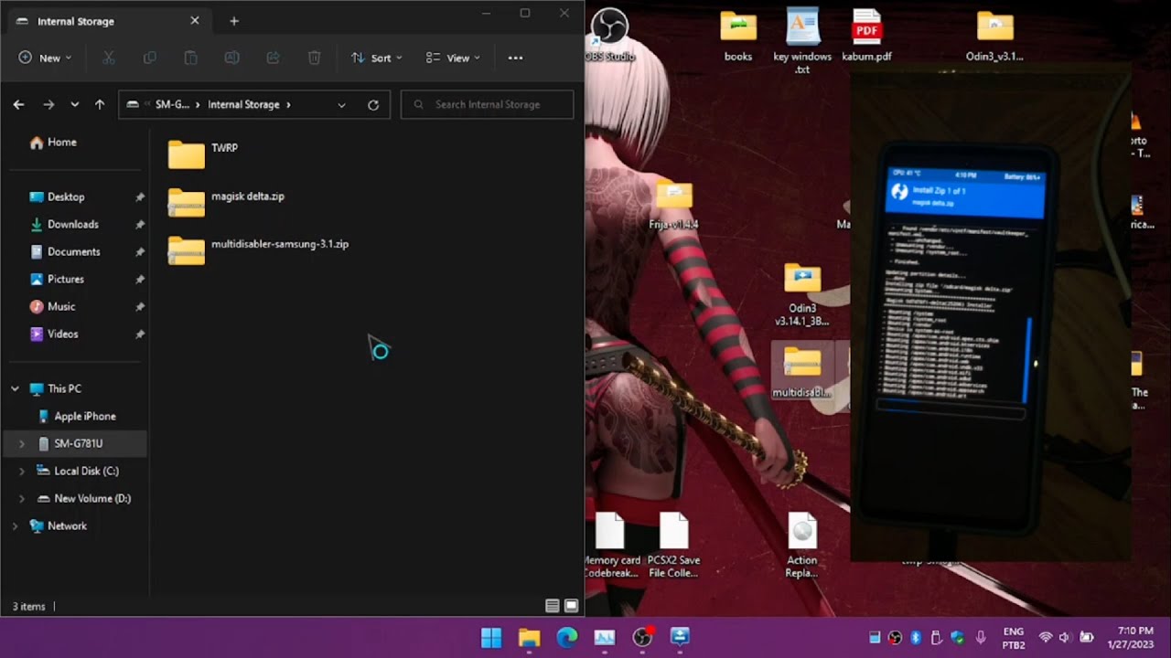Expand the Local Disk (C:) node
1171x658 pixels.
coord(22,471)
